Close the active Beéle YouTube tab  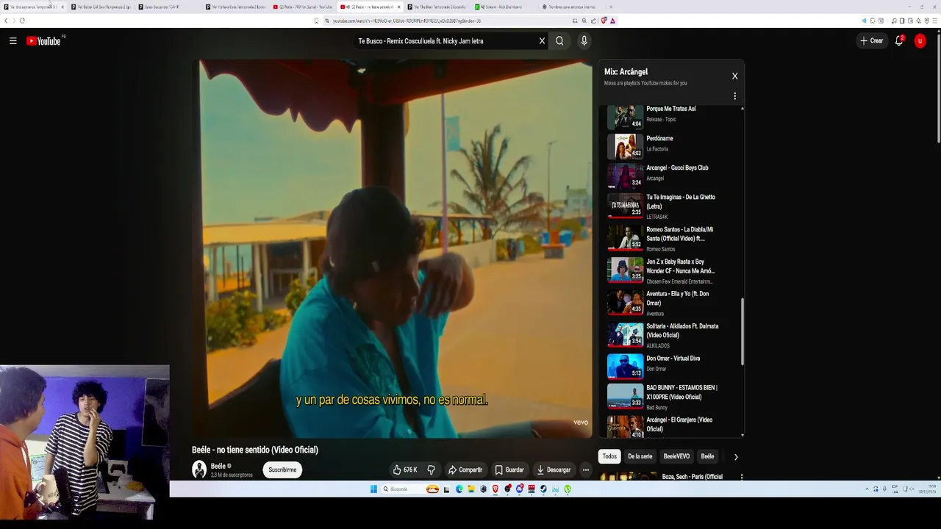pyautogui.click(x=399, y=7)
